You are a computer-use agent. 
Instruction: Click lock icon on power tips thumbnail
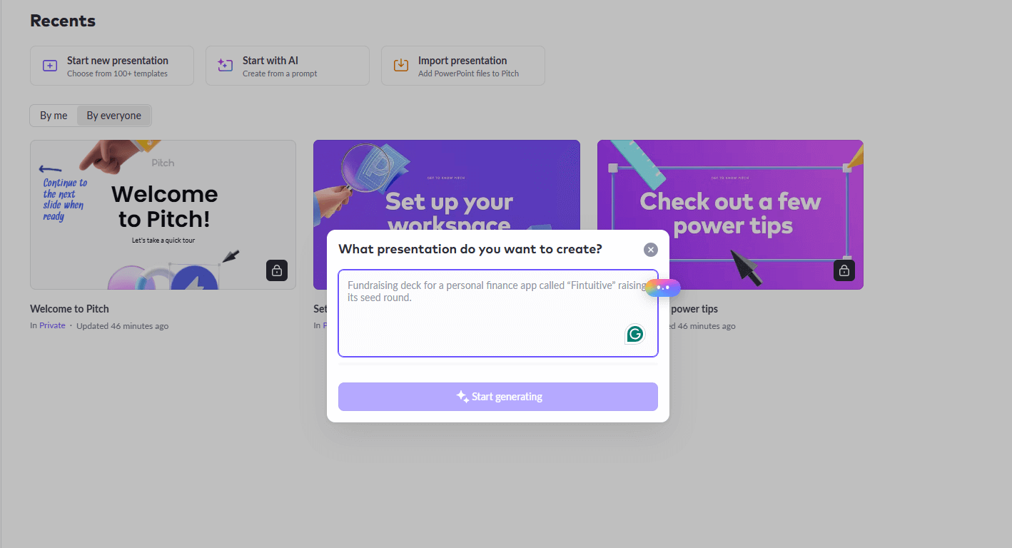pos(844,270)
